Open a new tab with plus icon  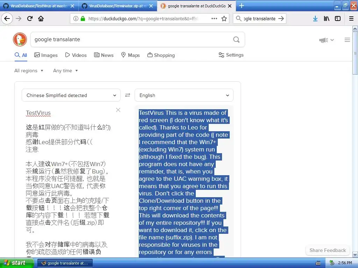[241, 6]
